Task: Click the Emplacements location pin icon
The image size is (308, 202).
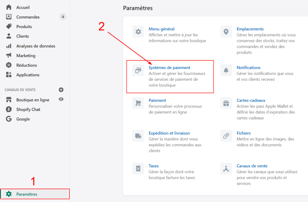Action: pyautogui.click(x=226, y=32)
